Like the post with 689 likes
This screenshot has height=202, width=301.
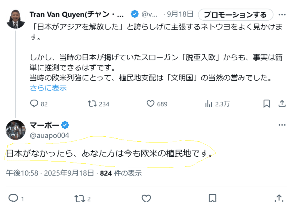[x=150, y=104]
